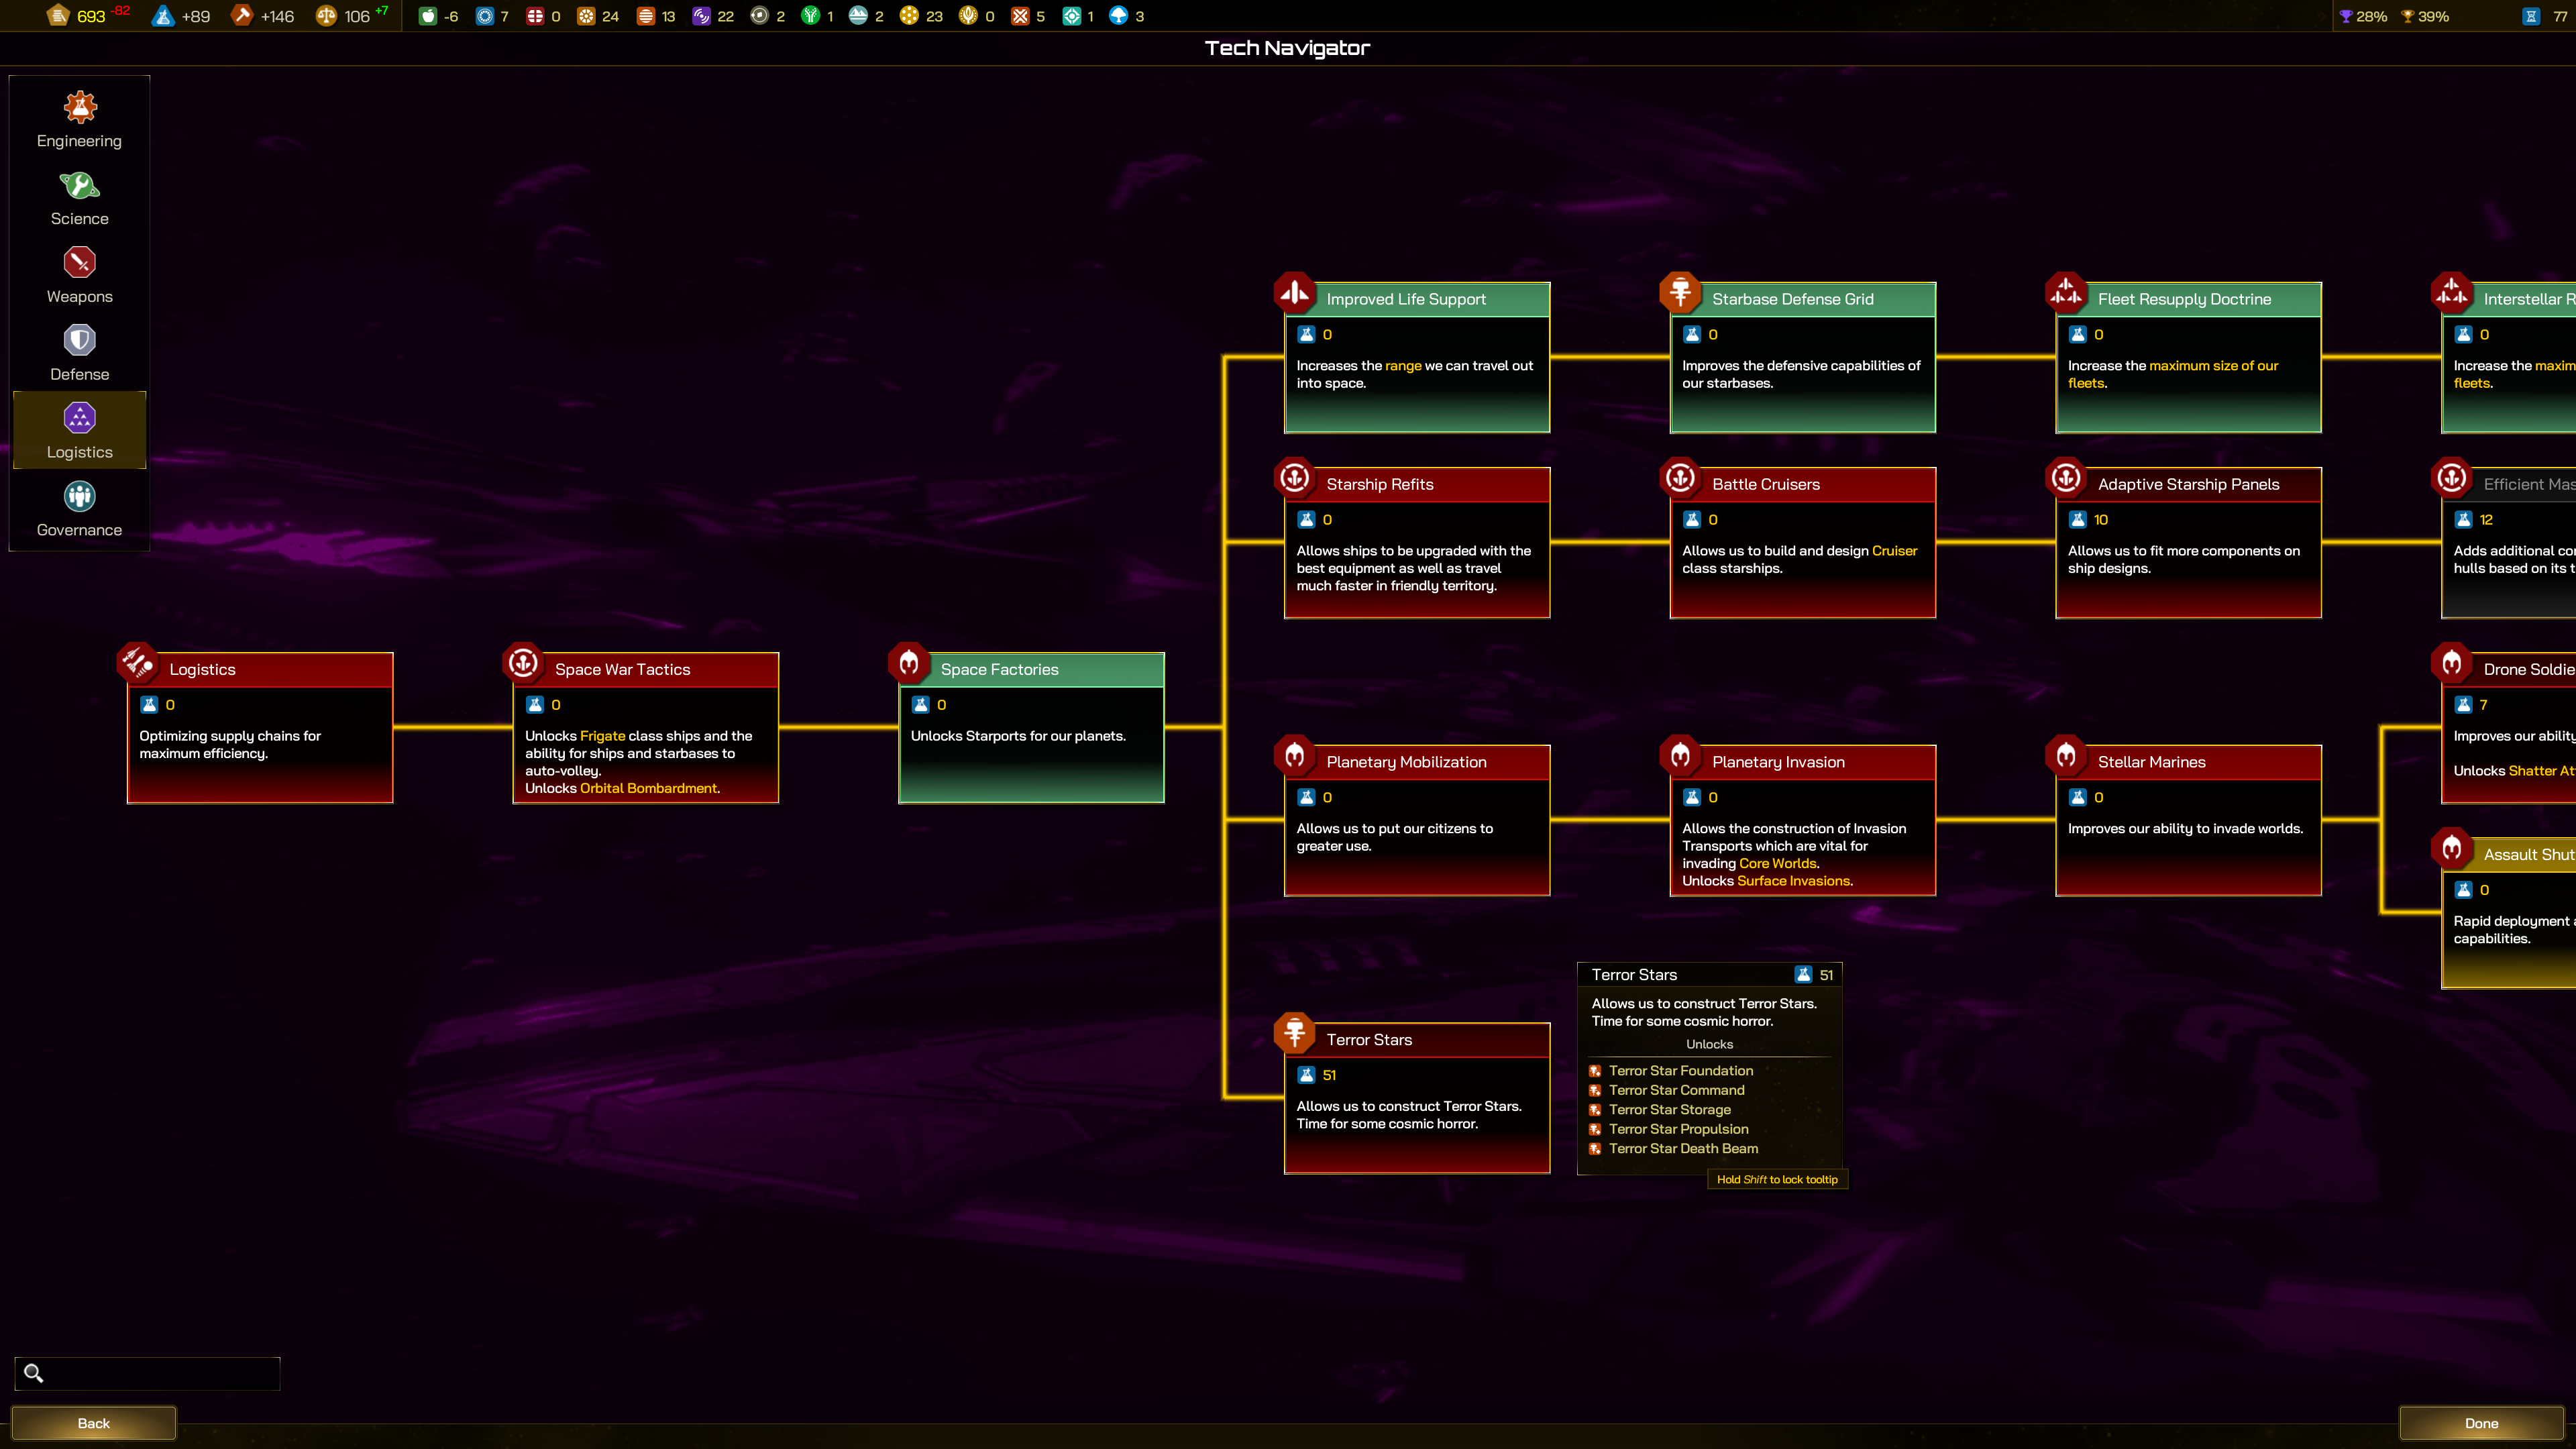The width and height of the screenshot is (2576, 1449).
Task: Type in the tech search field
Action: pyautogui.click(x=160, y=1373)
